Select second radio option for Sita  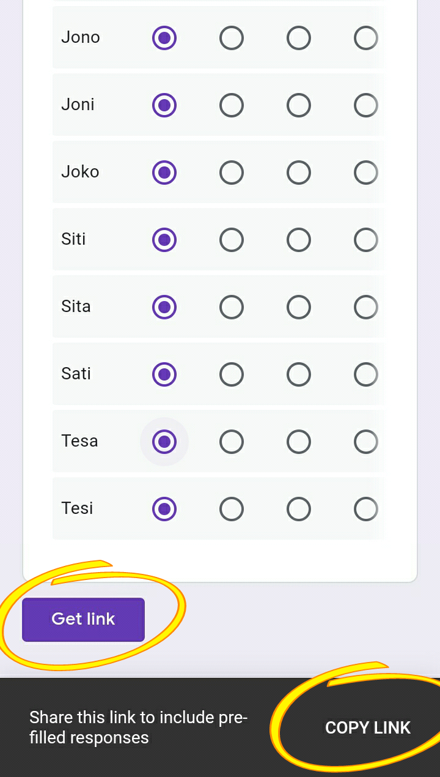click(231, 307)
